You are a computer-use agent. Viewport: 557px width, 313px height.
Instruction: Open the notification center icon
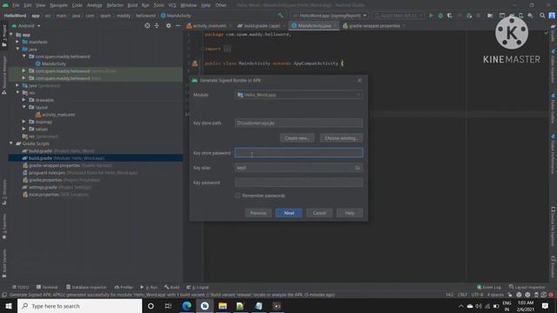point(545,306)
